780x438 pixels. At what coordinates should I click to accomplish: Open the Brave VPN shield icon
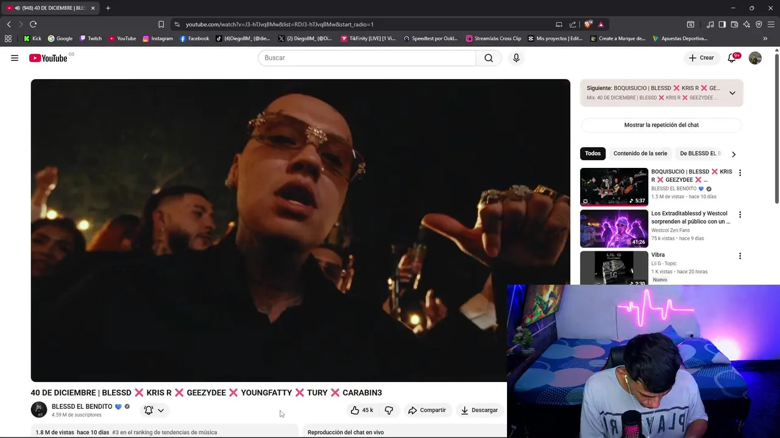pyautogui.click(x=759, y=24)
